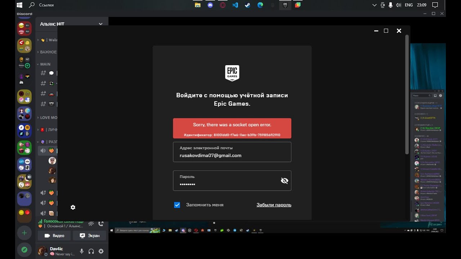The height and width of the screenshot is (259, 461).
Task: Open Microsoft Edge from taskbar
Action: click(260, 5)
